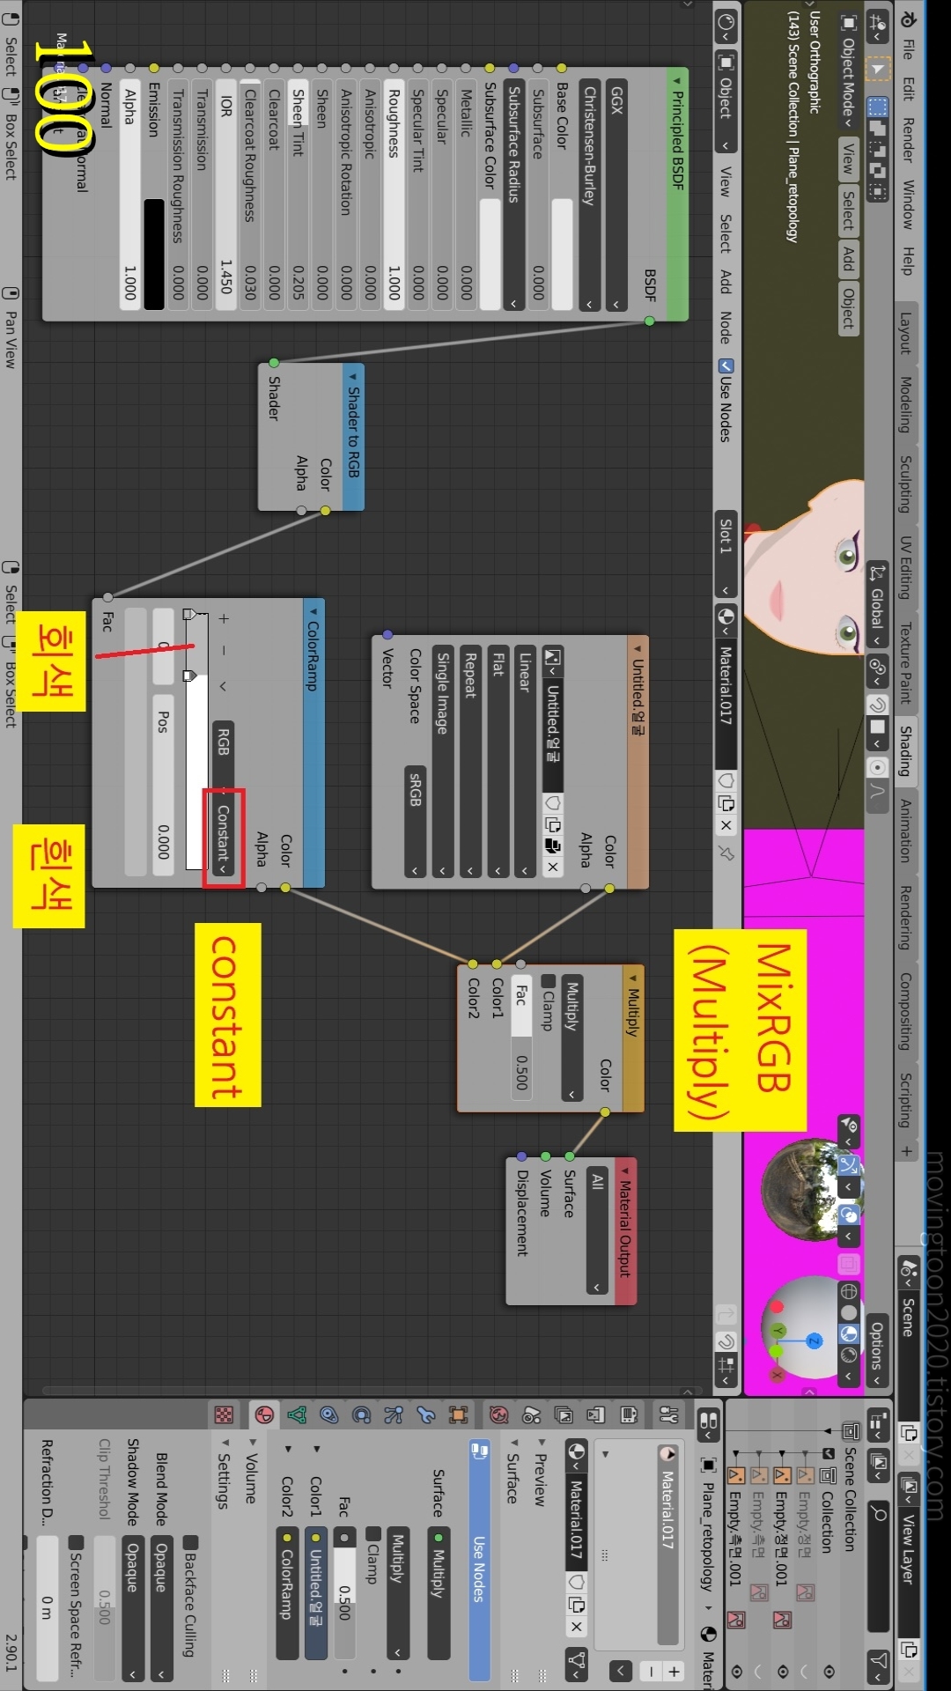951x1691 pixels.
Task: Open the Texture properties tab icon
Action: click(x=224, y=1414)
